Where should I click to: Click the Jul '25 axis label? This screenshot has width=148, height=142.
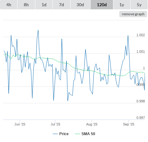tap(55, 124)
